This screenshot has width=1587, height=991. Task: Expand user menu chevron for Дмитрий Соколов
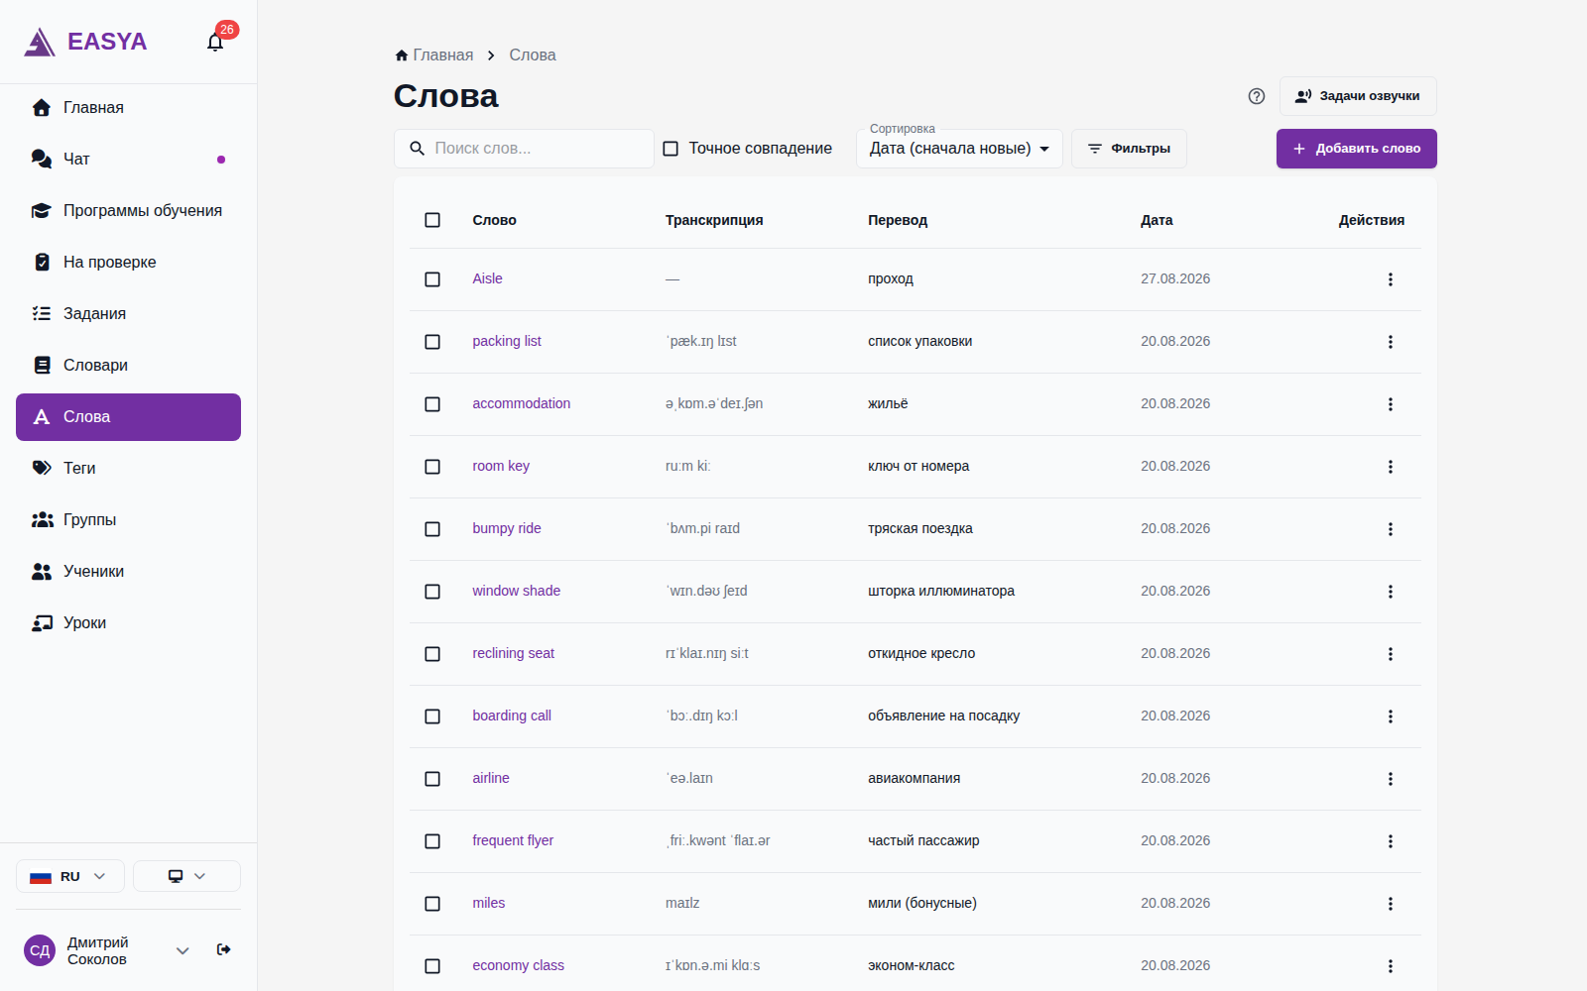[183, 950]
